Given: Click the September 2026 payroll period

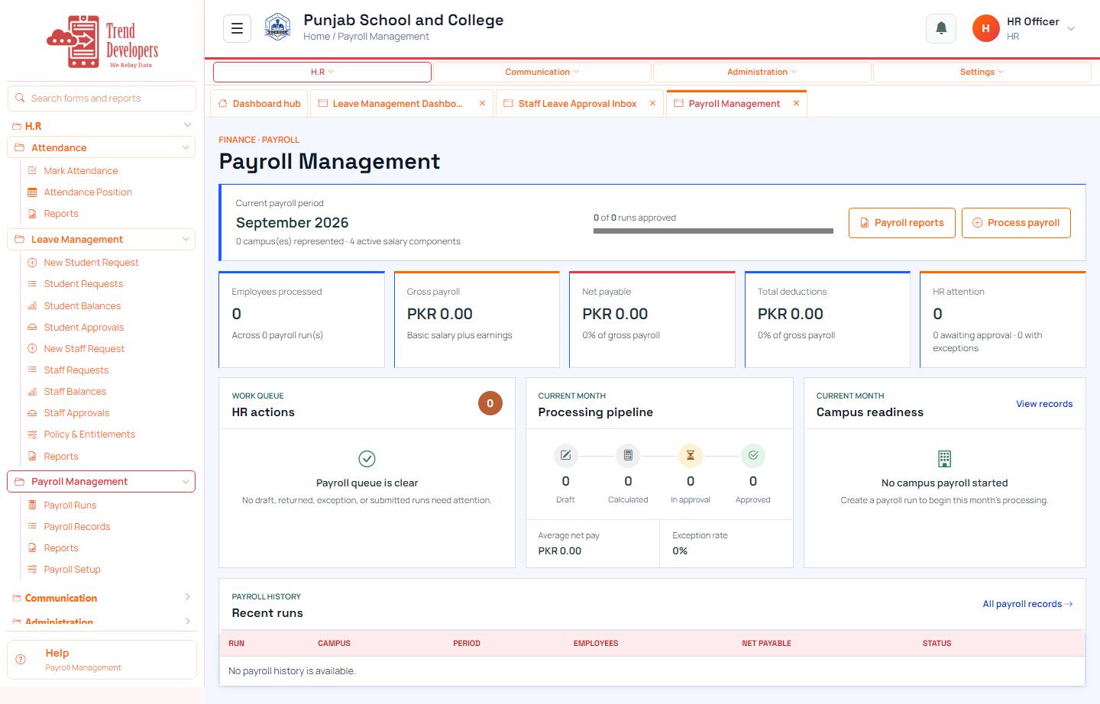Looking at the screenshot, I should [292, 223].
